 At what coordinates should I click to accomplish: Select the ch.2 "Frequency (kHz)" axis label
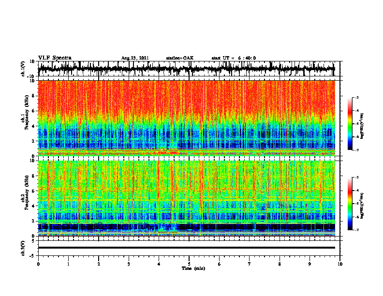pos(27,192)
